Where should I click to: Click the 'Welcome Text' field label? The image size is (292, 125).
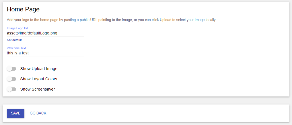pos(17,48)
